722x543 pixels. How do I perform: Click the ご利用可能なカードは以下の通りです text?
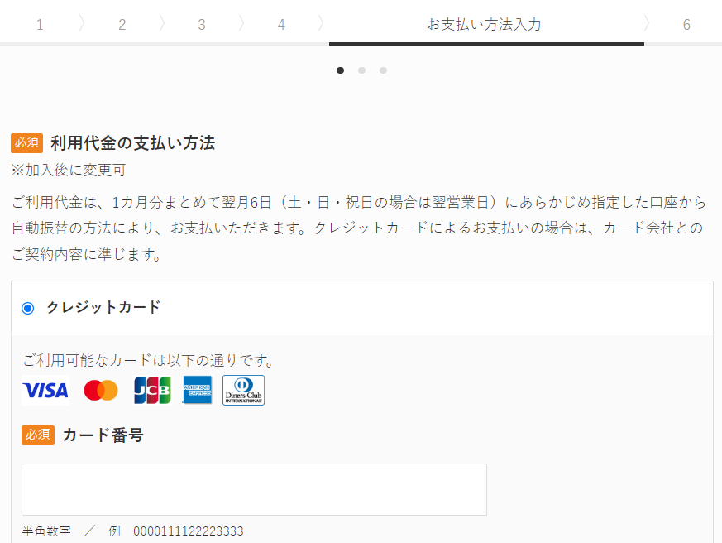[x=147, y=360]
